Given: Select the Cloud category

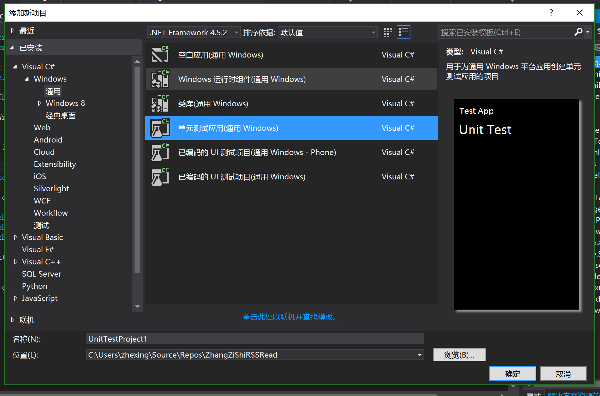Looking at the screenshot, I should point(44,152).
